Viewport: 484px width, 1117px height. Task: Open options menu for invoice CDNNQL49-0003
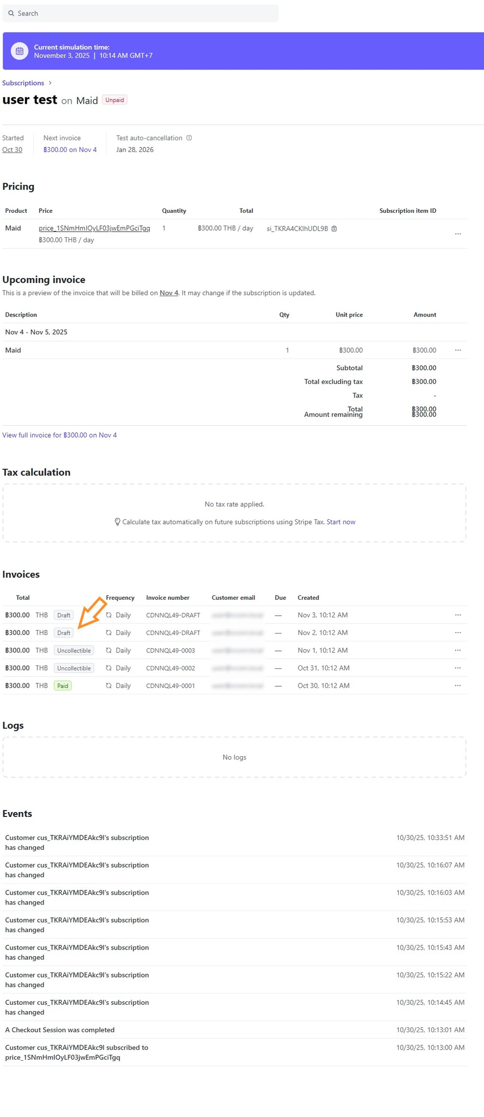pos(458,650)
